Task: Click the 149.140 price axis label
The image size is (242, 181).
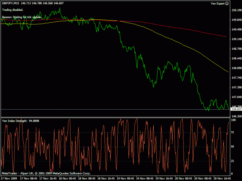Action: (237, 39)
